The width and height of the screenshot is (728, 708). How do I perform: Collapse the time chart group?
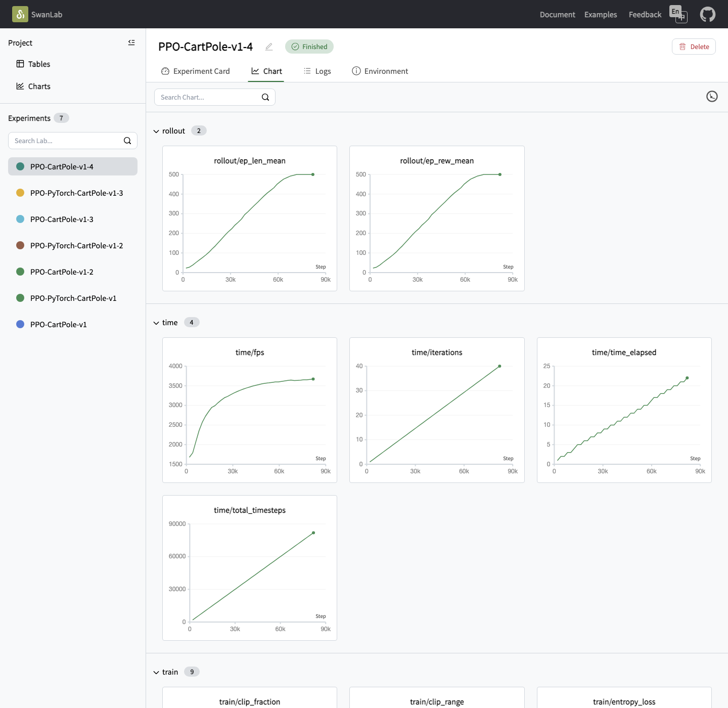coord(156,323)
